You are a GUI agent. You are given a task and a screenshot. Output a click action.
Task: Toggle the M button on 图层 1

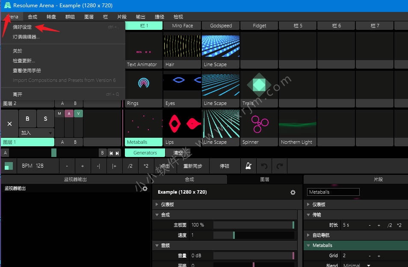coord(59,113)
